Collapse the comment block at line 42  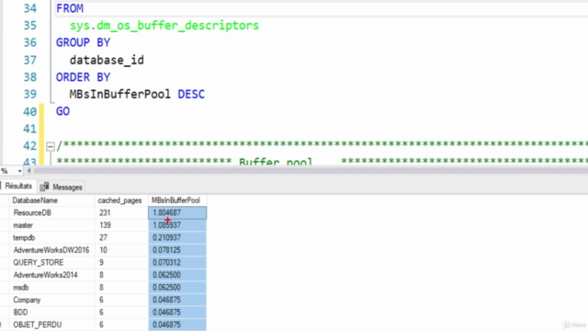[x=51, y=146]
